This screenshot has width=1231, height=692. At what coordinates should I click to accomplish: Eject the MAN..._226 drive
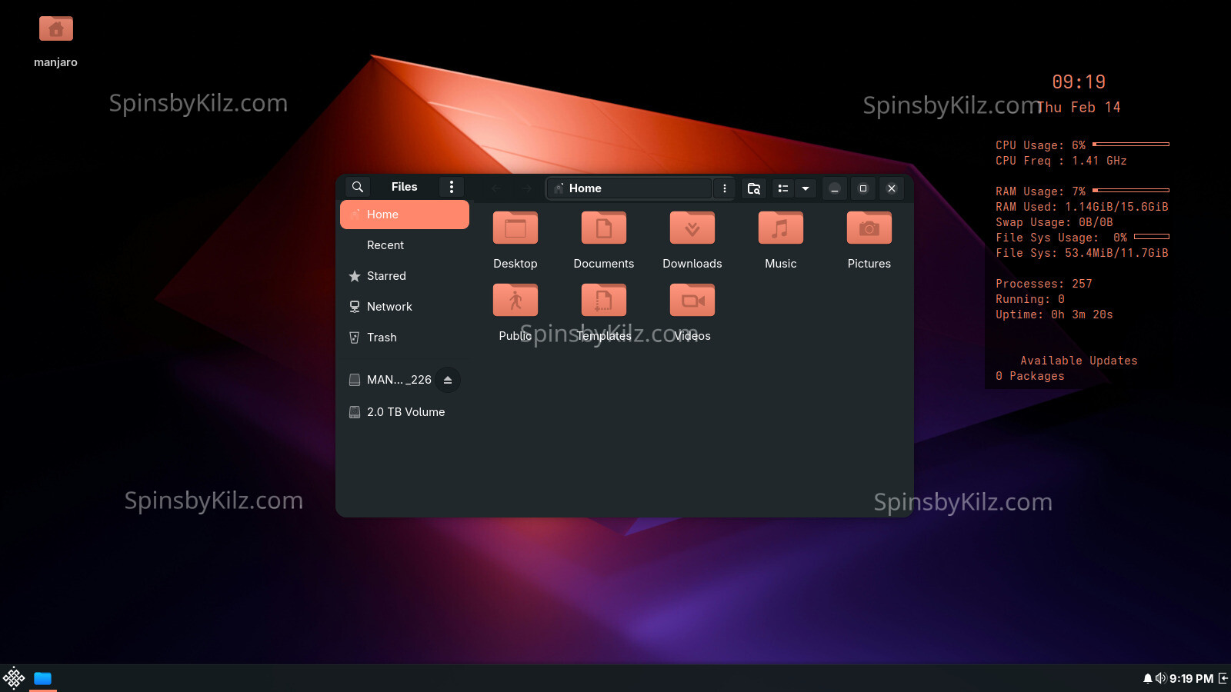[448, 380]
